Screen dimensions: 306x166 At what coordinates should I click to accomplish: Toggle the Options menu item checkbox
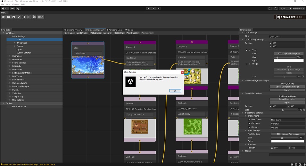point(249,127)
